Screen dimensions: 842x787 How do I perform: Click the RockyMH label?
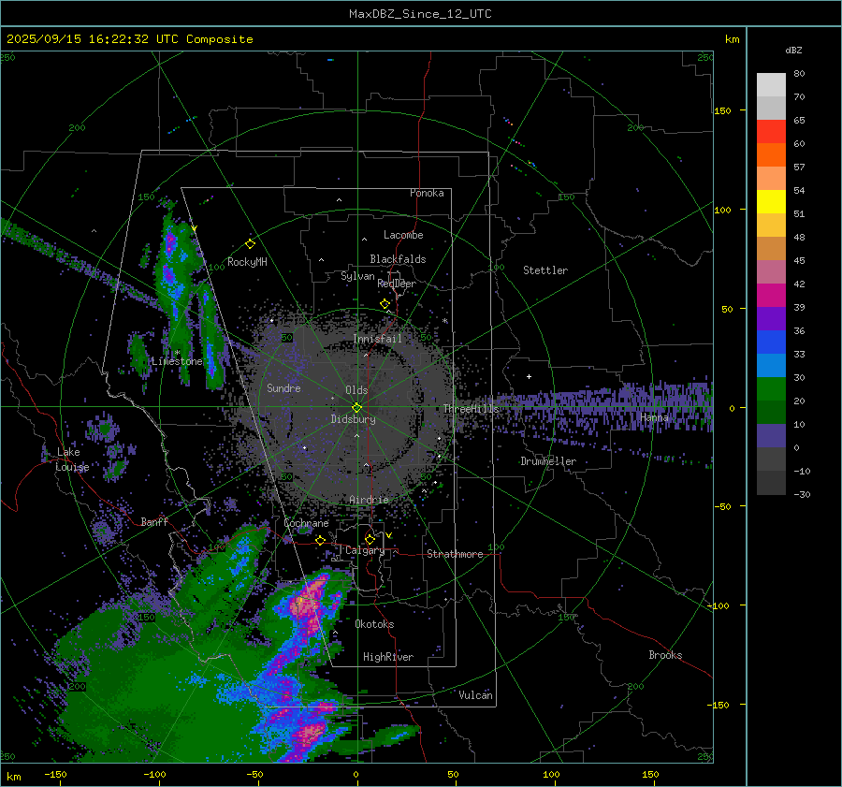pos(248,262)
